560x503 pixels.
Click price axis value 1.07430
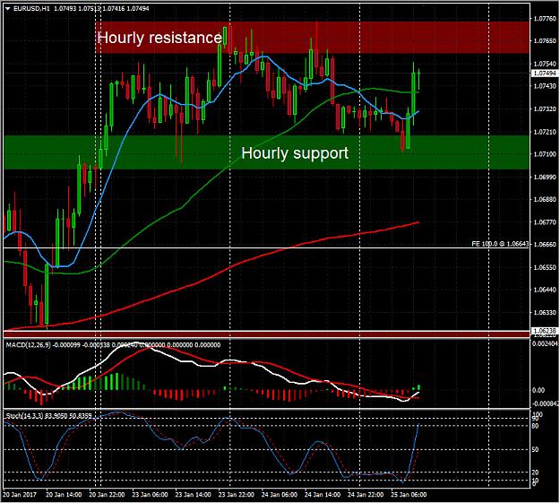[545, 86]
